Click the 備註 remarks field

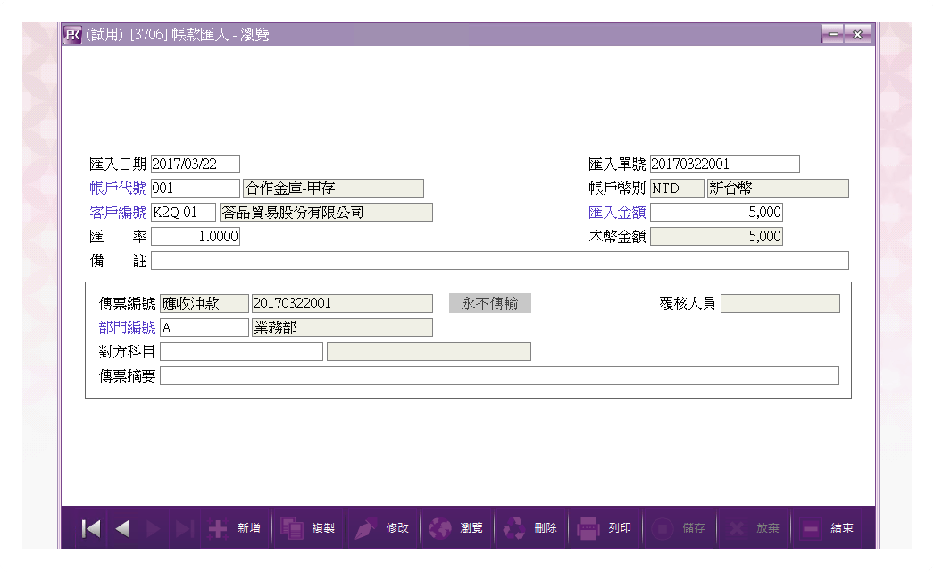click(499, 261)
